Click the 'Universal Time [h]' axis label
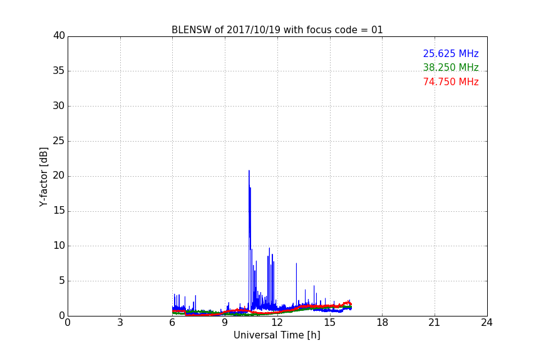This screenshot has height=361, width=541. click(x=277, y=335)
